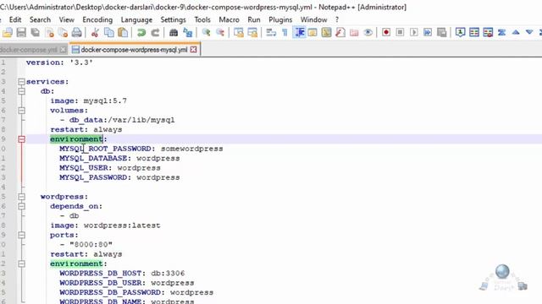This screenshot has height=304, width=542.
Task: Click the text WORDPRESS_DB_HOST
Action: [x=101, y=274]
